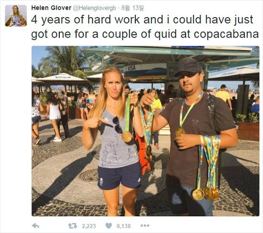The height and width of the screenshot is (233, 263).
Task: Like the tweet with the heart icon
Action: (x=109, y=226)
